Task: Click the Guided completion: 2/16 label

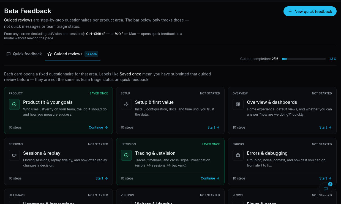Action: pyautogui.click(x=259, y=59)
